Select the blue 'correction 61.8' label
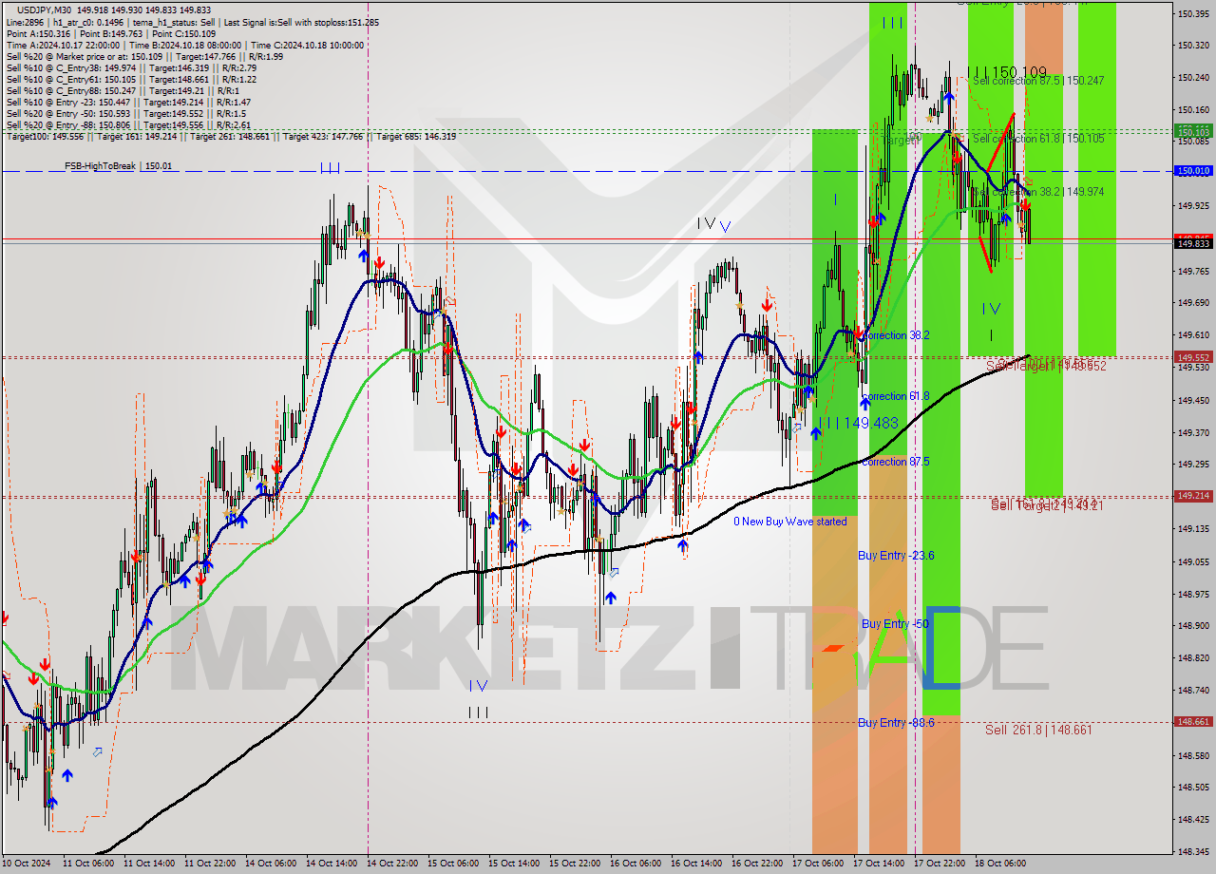 tap(895, 396)
